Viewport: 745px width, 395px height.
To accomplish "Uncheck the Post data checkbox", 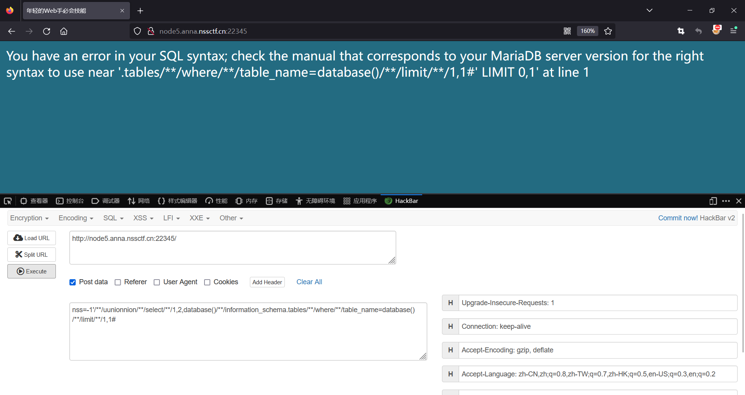I will coord(73,282).
